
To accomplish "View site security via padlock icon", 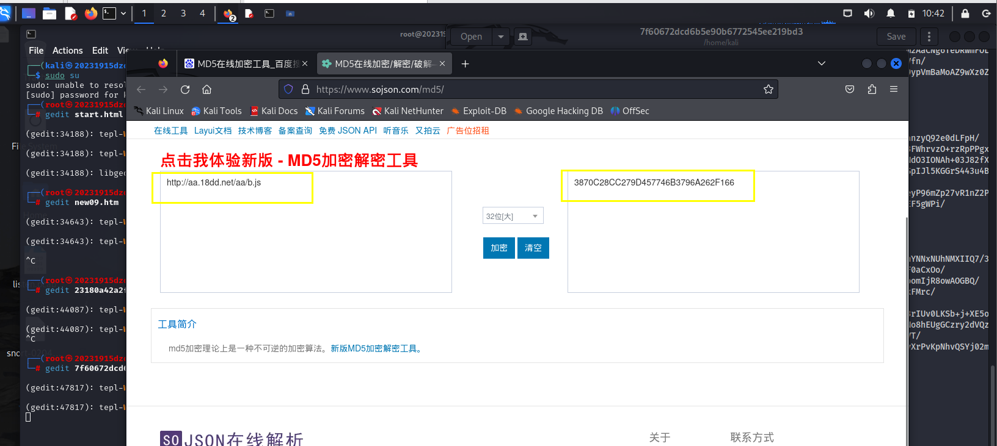I will pyautogui.click(x=305, y=90).
